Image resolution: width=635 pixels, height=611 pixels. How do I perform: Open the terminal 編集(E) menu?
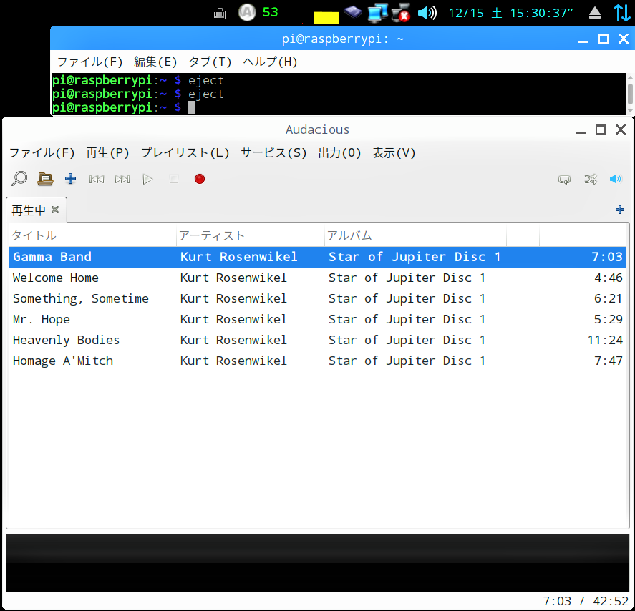(x=155, y=62)
